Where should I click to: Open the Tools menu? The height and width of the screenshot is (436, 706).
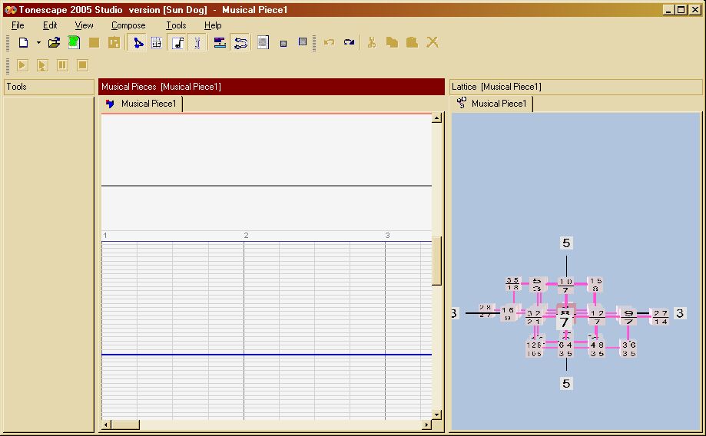tap(176, 25)
